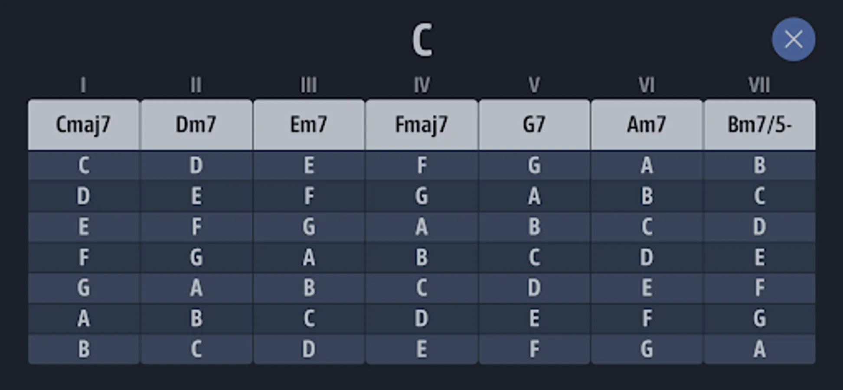The width and height of the screenshot is (843, 390).
Task: Click the C key title at top
Action: (x=422, y=40)
